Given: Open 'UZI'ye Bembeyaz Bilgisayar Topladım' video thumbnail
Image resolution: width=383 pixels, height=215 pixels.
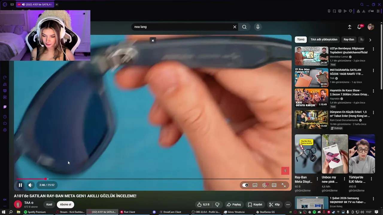Looking at the screenshot, I should point(311,56).
